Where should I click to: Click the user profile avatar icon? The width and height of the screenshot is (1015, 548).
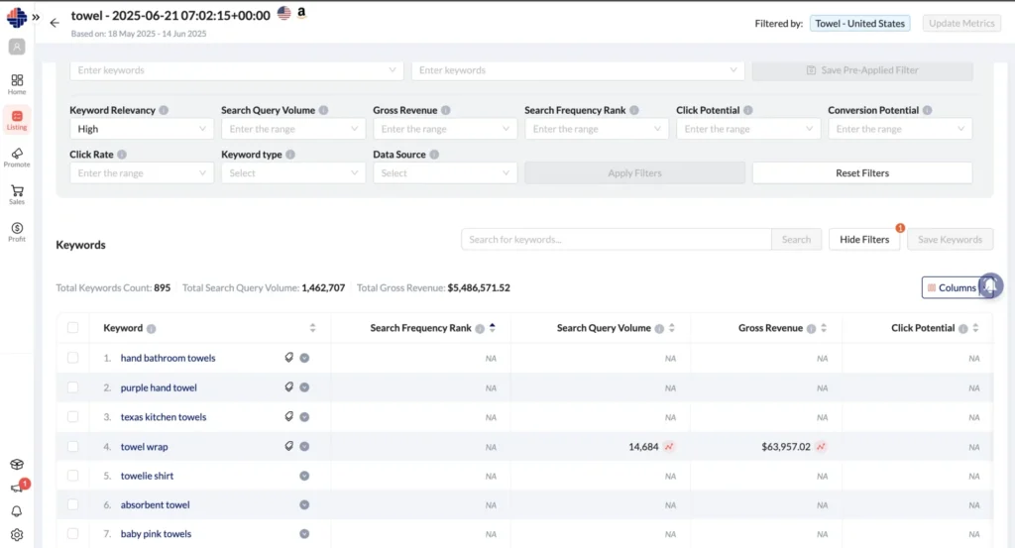(x=17, y=47)
